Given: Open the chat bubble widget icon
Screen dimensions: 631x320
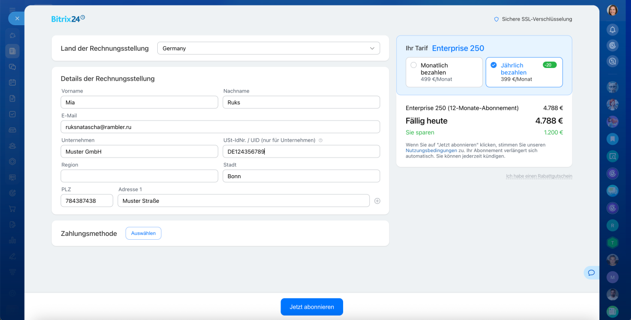Looking at the screenshot, I should click(591, 273).
